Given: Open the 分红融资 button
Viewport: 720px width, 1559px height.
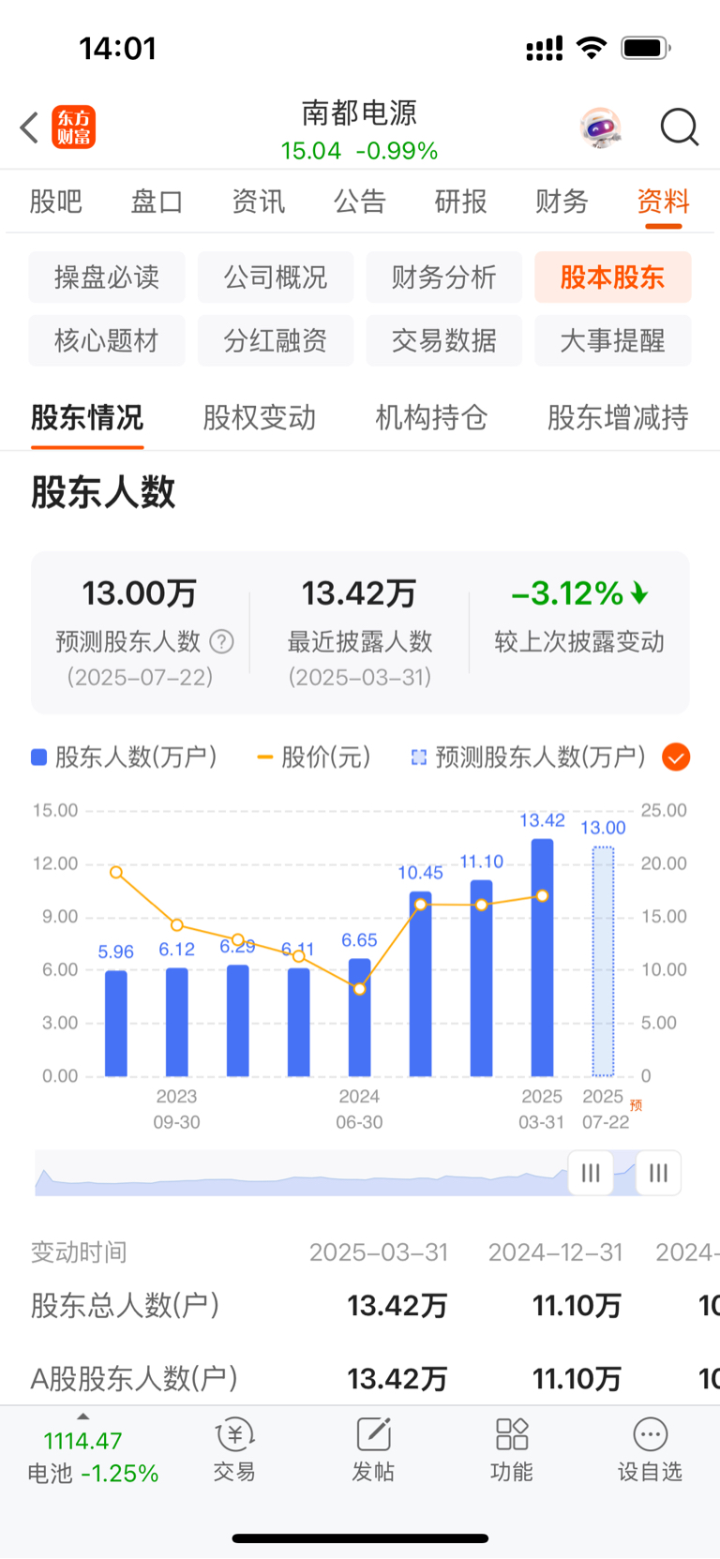Looking at the screenshot, I should (x=276, y=340).
